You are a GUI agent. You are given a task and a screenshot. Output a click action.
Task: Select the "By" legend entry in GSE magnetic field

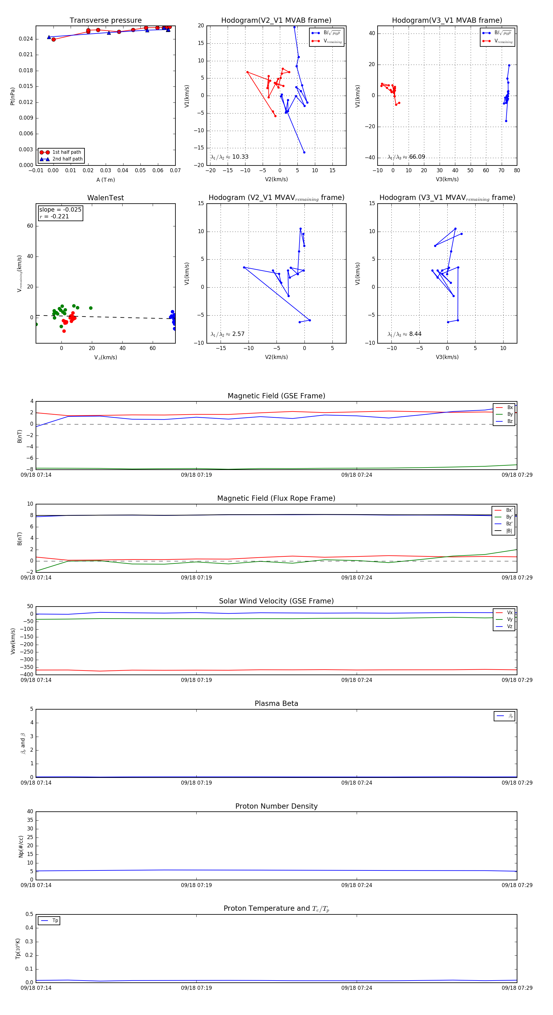(504, 415)
